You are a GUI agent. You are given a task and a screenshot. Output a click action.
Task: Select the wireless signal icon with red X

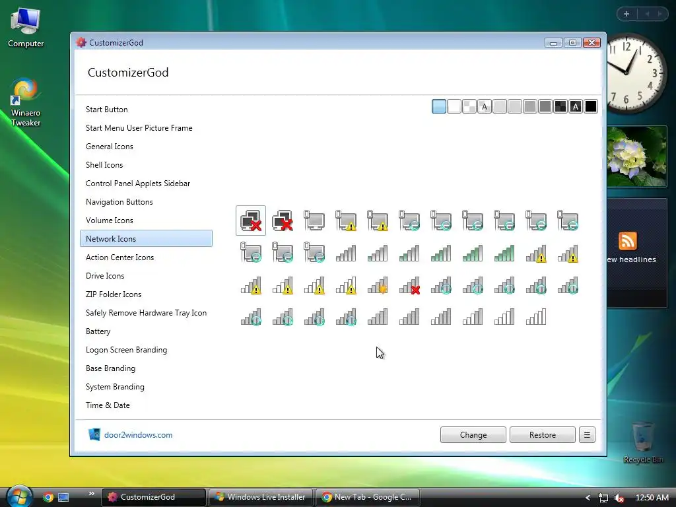tap(409, 285)
